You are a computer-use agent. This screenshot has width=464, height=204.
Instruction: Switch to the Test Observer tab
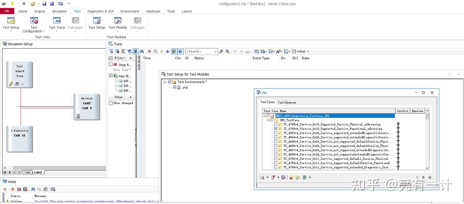[287, 103]
